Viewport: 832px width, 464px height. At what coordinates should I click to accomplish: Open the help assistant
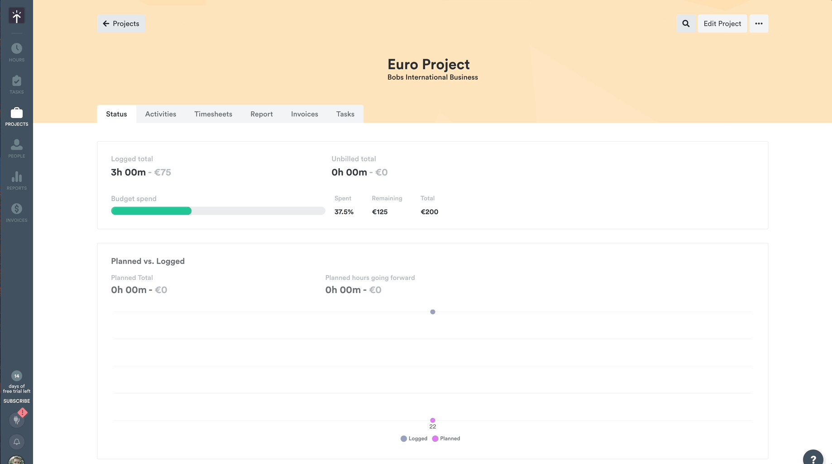(813, 457)
